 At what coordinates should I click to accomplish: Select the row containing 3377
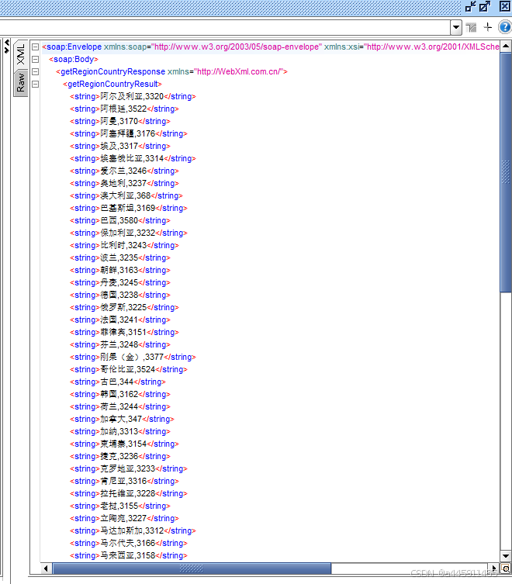click(x=133, y=358)
